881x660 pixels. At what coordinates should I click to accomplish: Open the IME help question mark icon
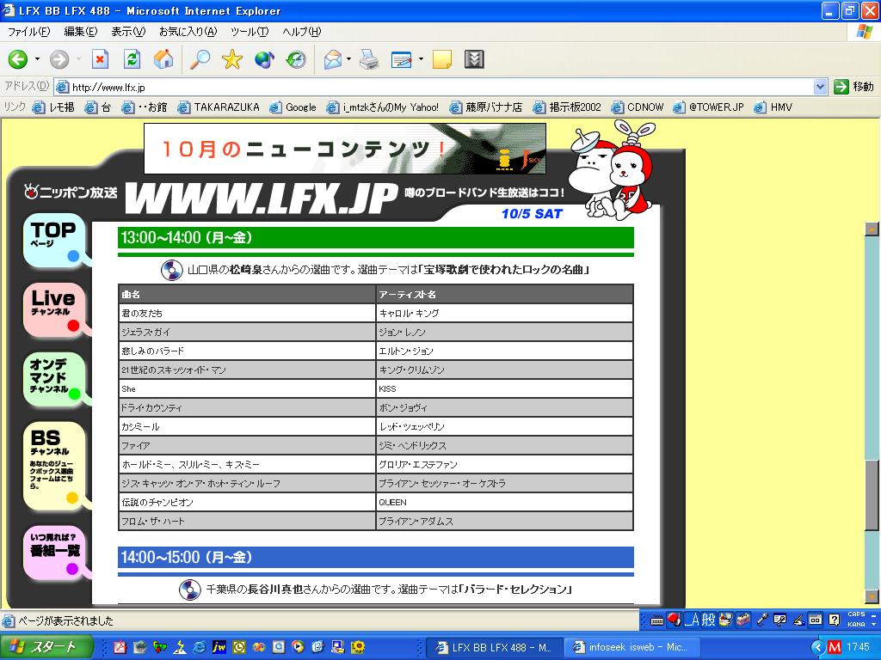click(835, 620)
